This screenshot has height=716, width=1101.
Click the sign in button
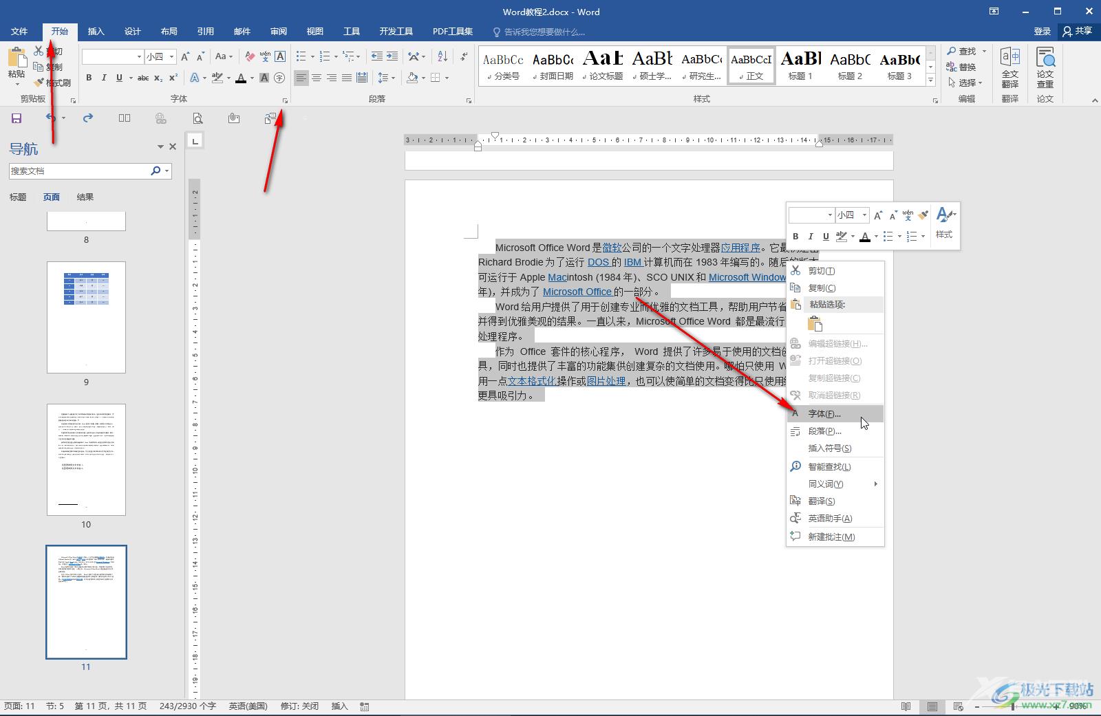[x=1042, y=31]
